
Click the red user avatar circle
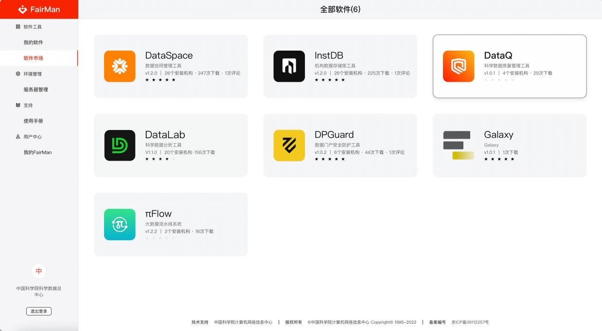click(x=39, y=271)
